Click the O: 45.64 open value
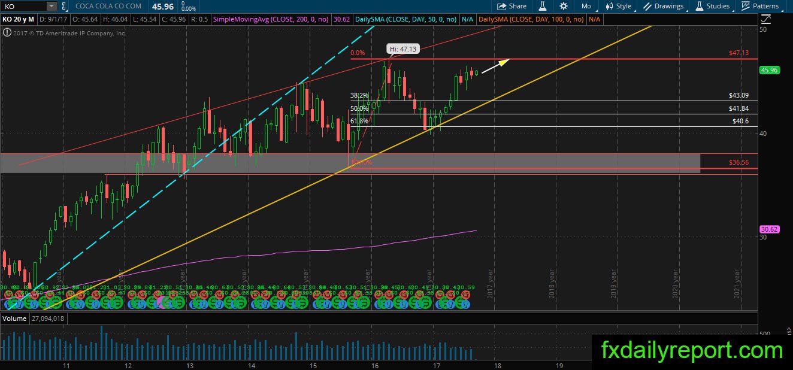Image resolution: width=793 pixels, height=370 pixels. 84,20
